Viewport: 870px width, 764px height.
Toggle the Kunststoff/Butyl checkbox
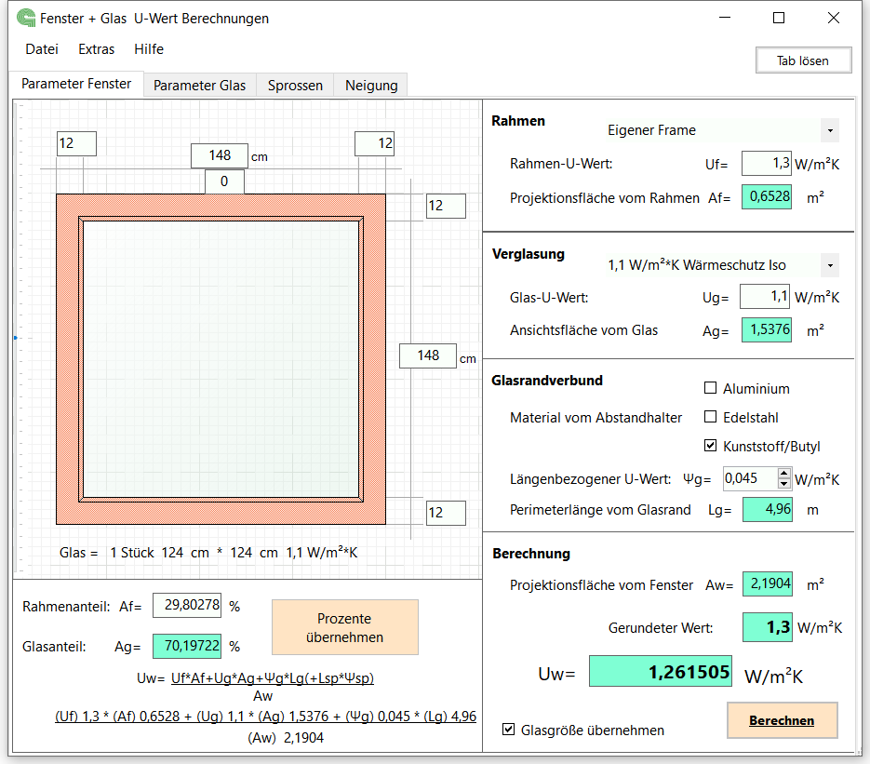click(x=711, y=446)
